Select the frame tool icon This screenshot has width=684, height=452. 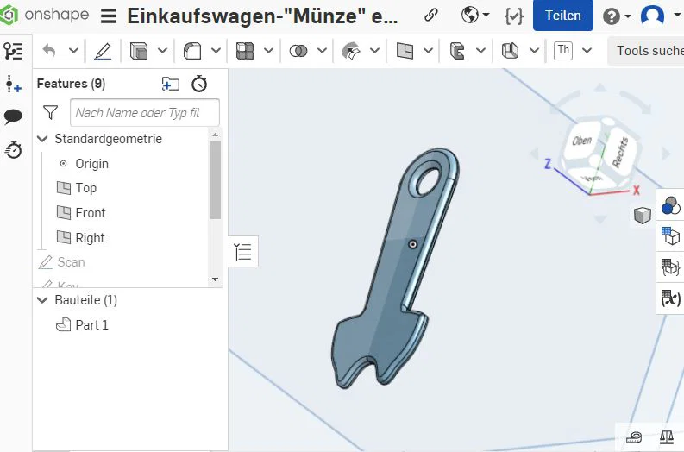click(x=457, y=51)
